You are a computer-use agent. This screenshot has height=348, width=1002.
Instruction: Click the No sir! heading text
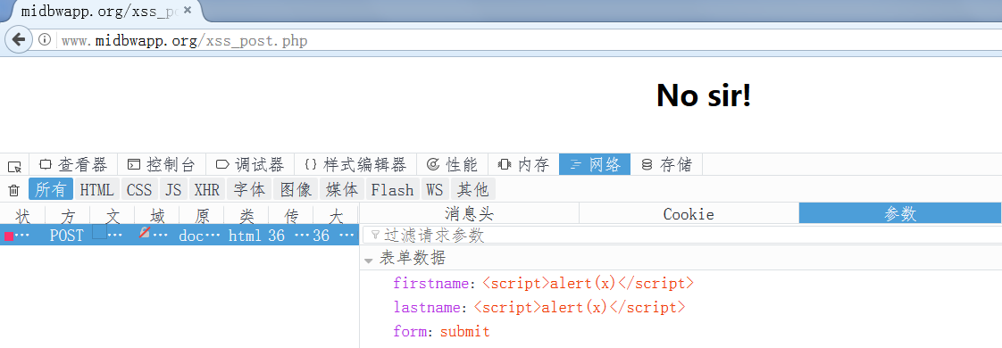coord(704,95)
